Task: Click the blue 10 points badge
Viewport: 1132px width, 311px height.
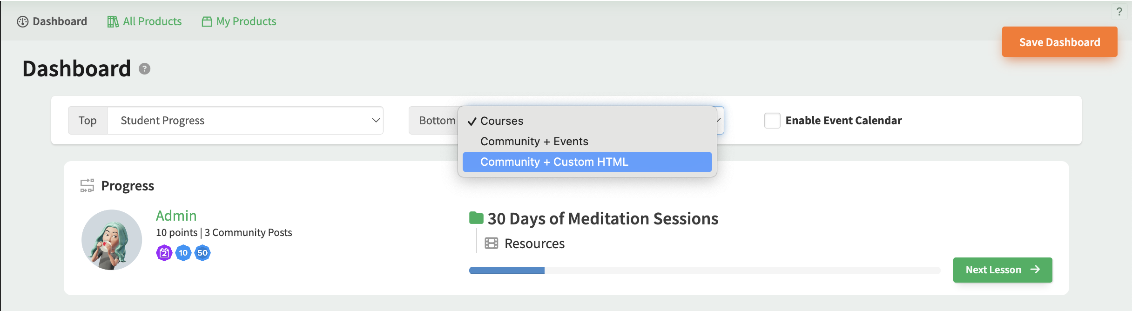Action: click(x=183, y=253)
